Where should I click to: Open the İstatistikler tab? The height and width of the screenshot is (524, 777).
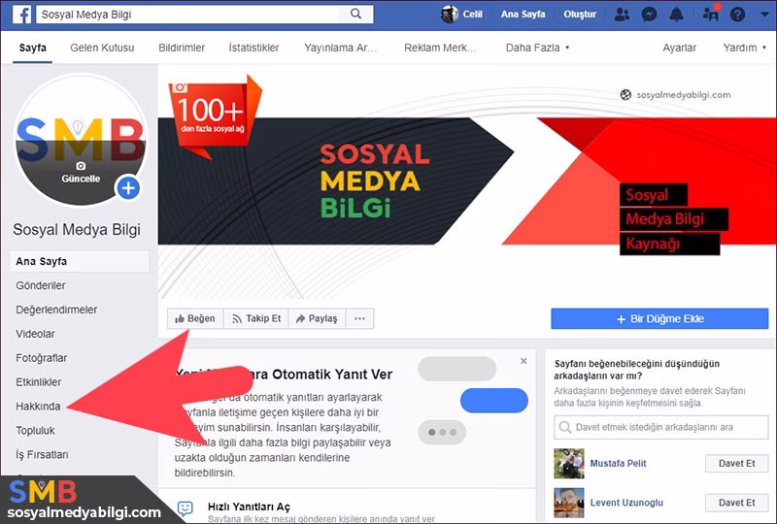click(x=253, y=49)
